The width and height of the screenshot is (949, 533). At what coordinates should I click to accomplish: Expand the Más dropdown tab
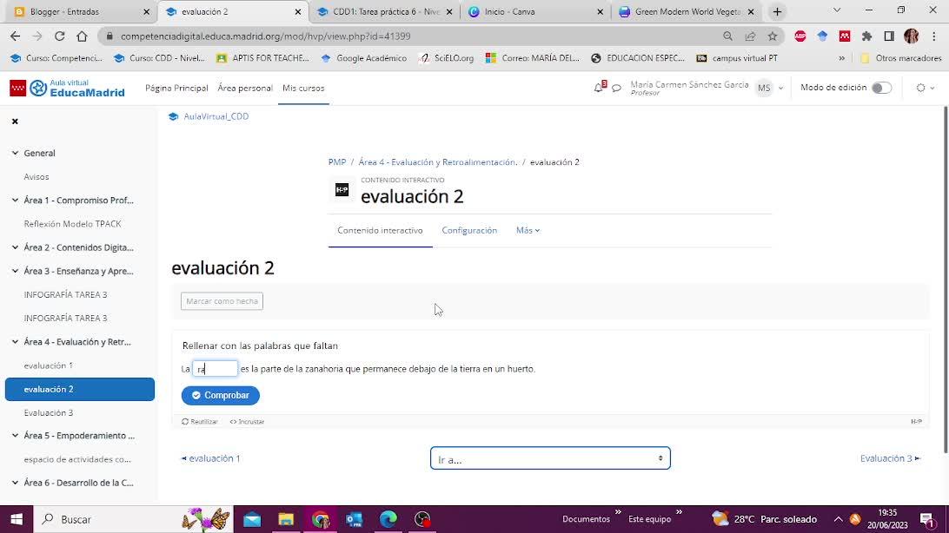point(528,230)
